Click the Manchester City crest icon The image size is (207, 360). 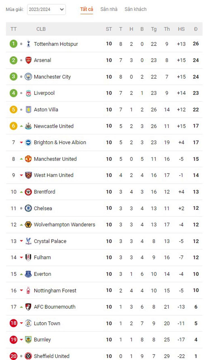pos(28,77)
